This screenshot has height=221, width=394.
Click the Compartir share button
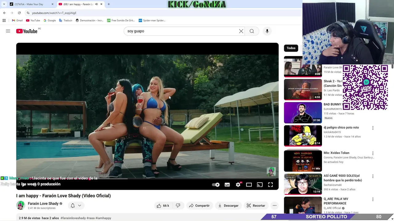199,206
